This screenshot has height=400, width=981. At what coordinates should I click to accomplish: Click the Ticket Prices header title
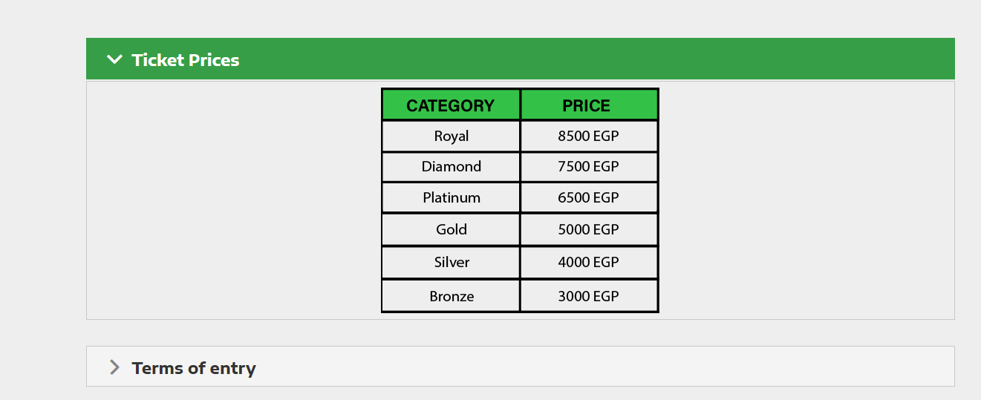pos(186,60)
